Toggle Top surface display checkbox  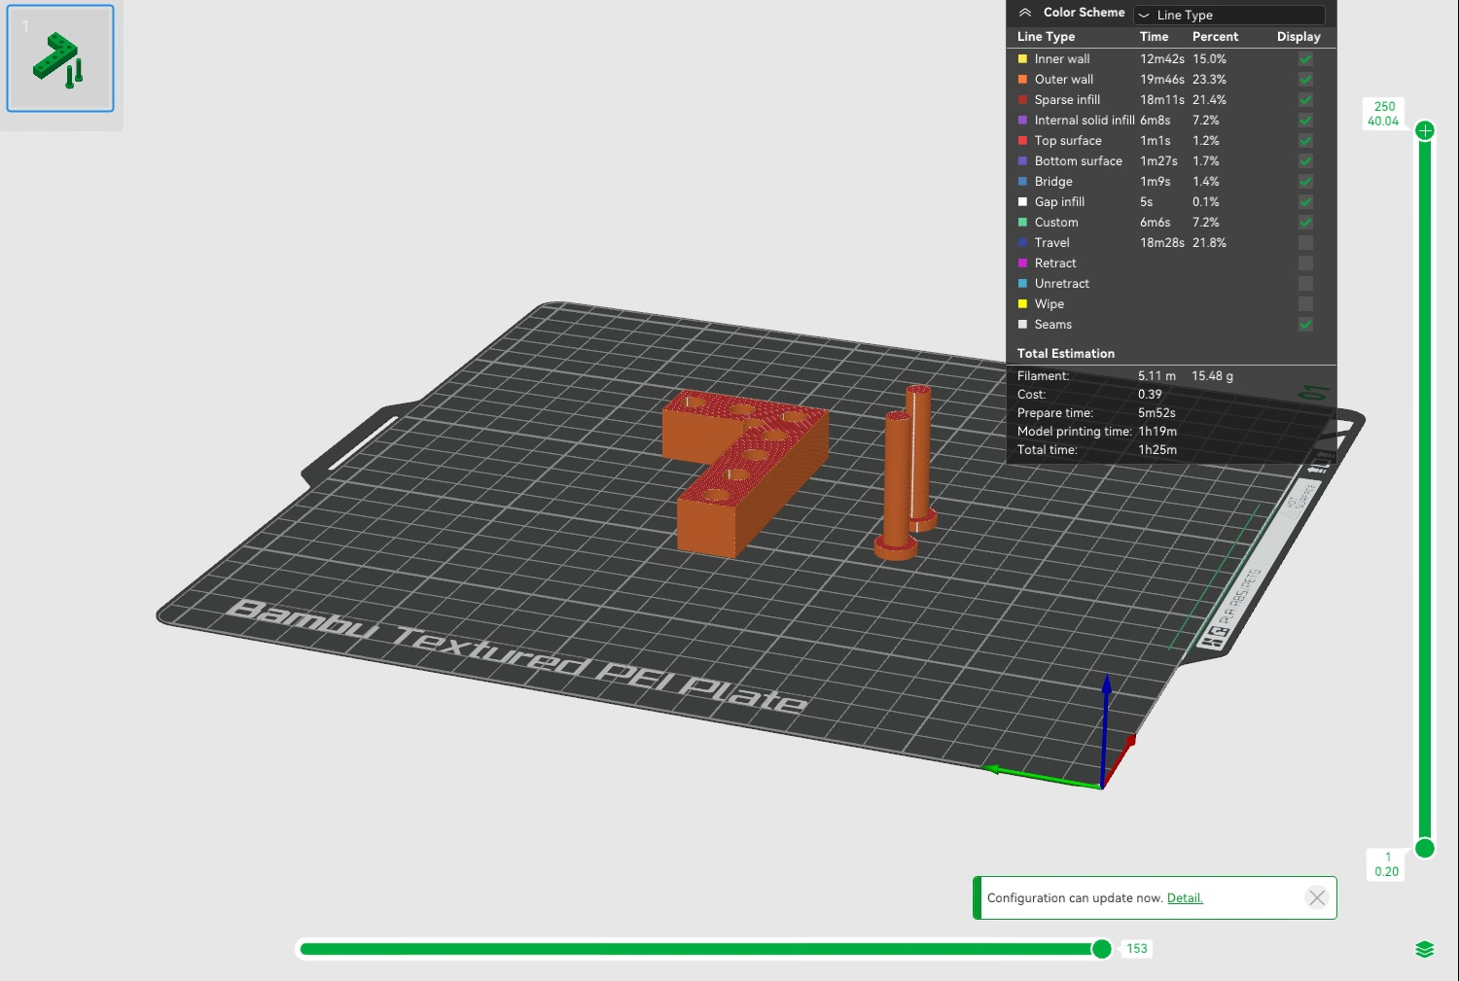pyautogui.click(x=1305, y=141)
